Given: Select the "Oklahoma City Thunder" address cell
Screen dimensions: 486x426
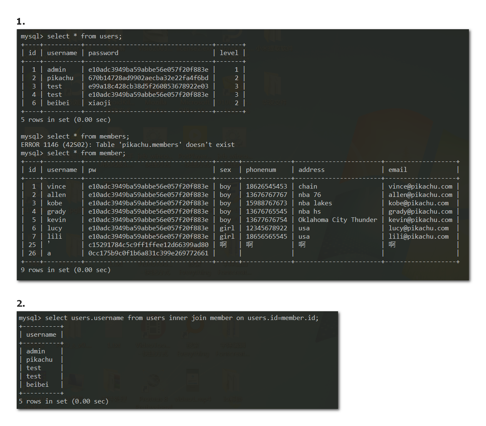Looking at the screenshot, I should [338, 220].
